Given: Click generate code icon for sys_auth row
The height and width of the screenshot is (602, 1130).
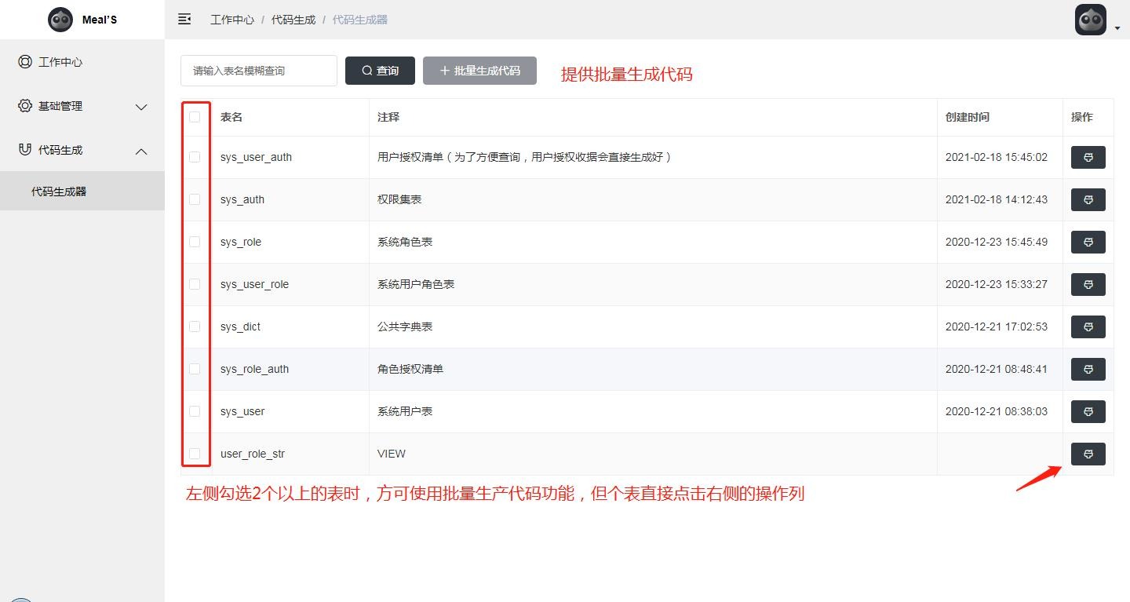Looking at the screenshot, I should [1088, 199].
